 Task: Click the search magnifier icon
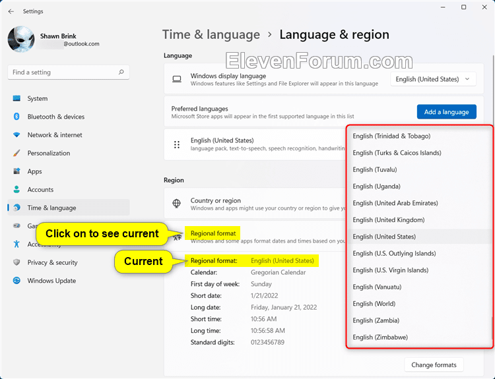121,73
